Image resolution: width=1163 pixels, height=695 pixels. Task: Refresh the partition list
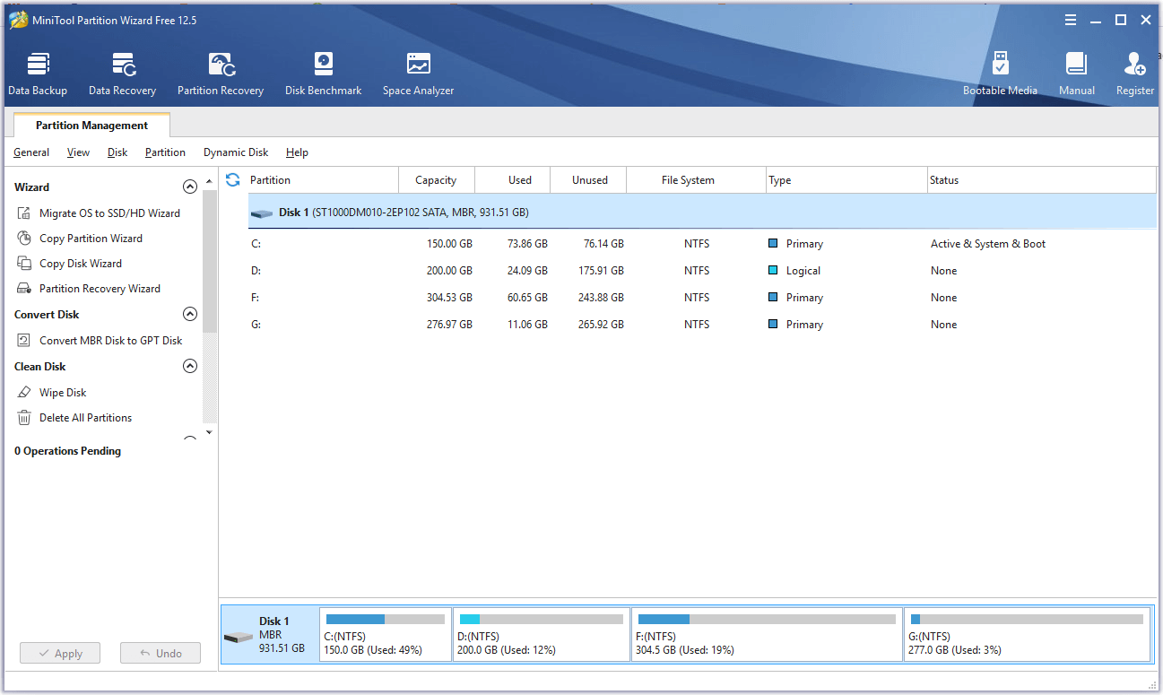(233, 179)
